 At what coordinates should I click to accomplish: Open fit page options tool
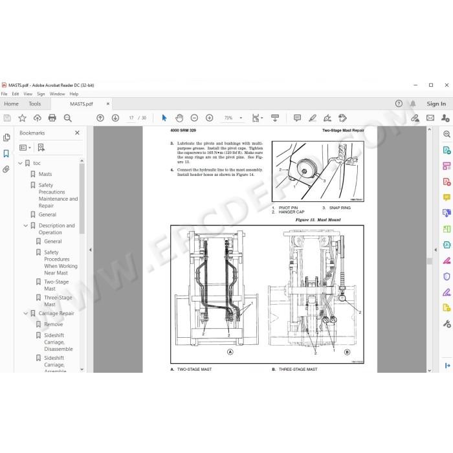pyautogui.click(x=257, y=118)
